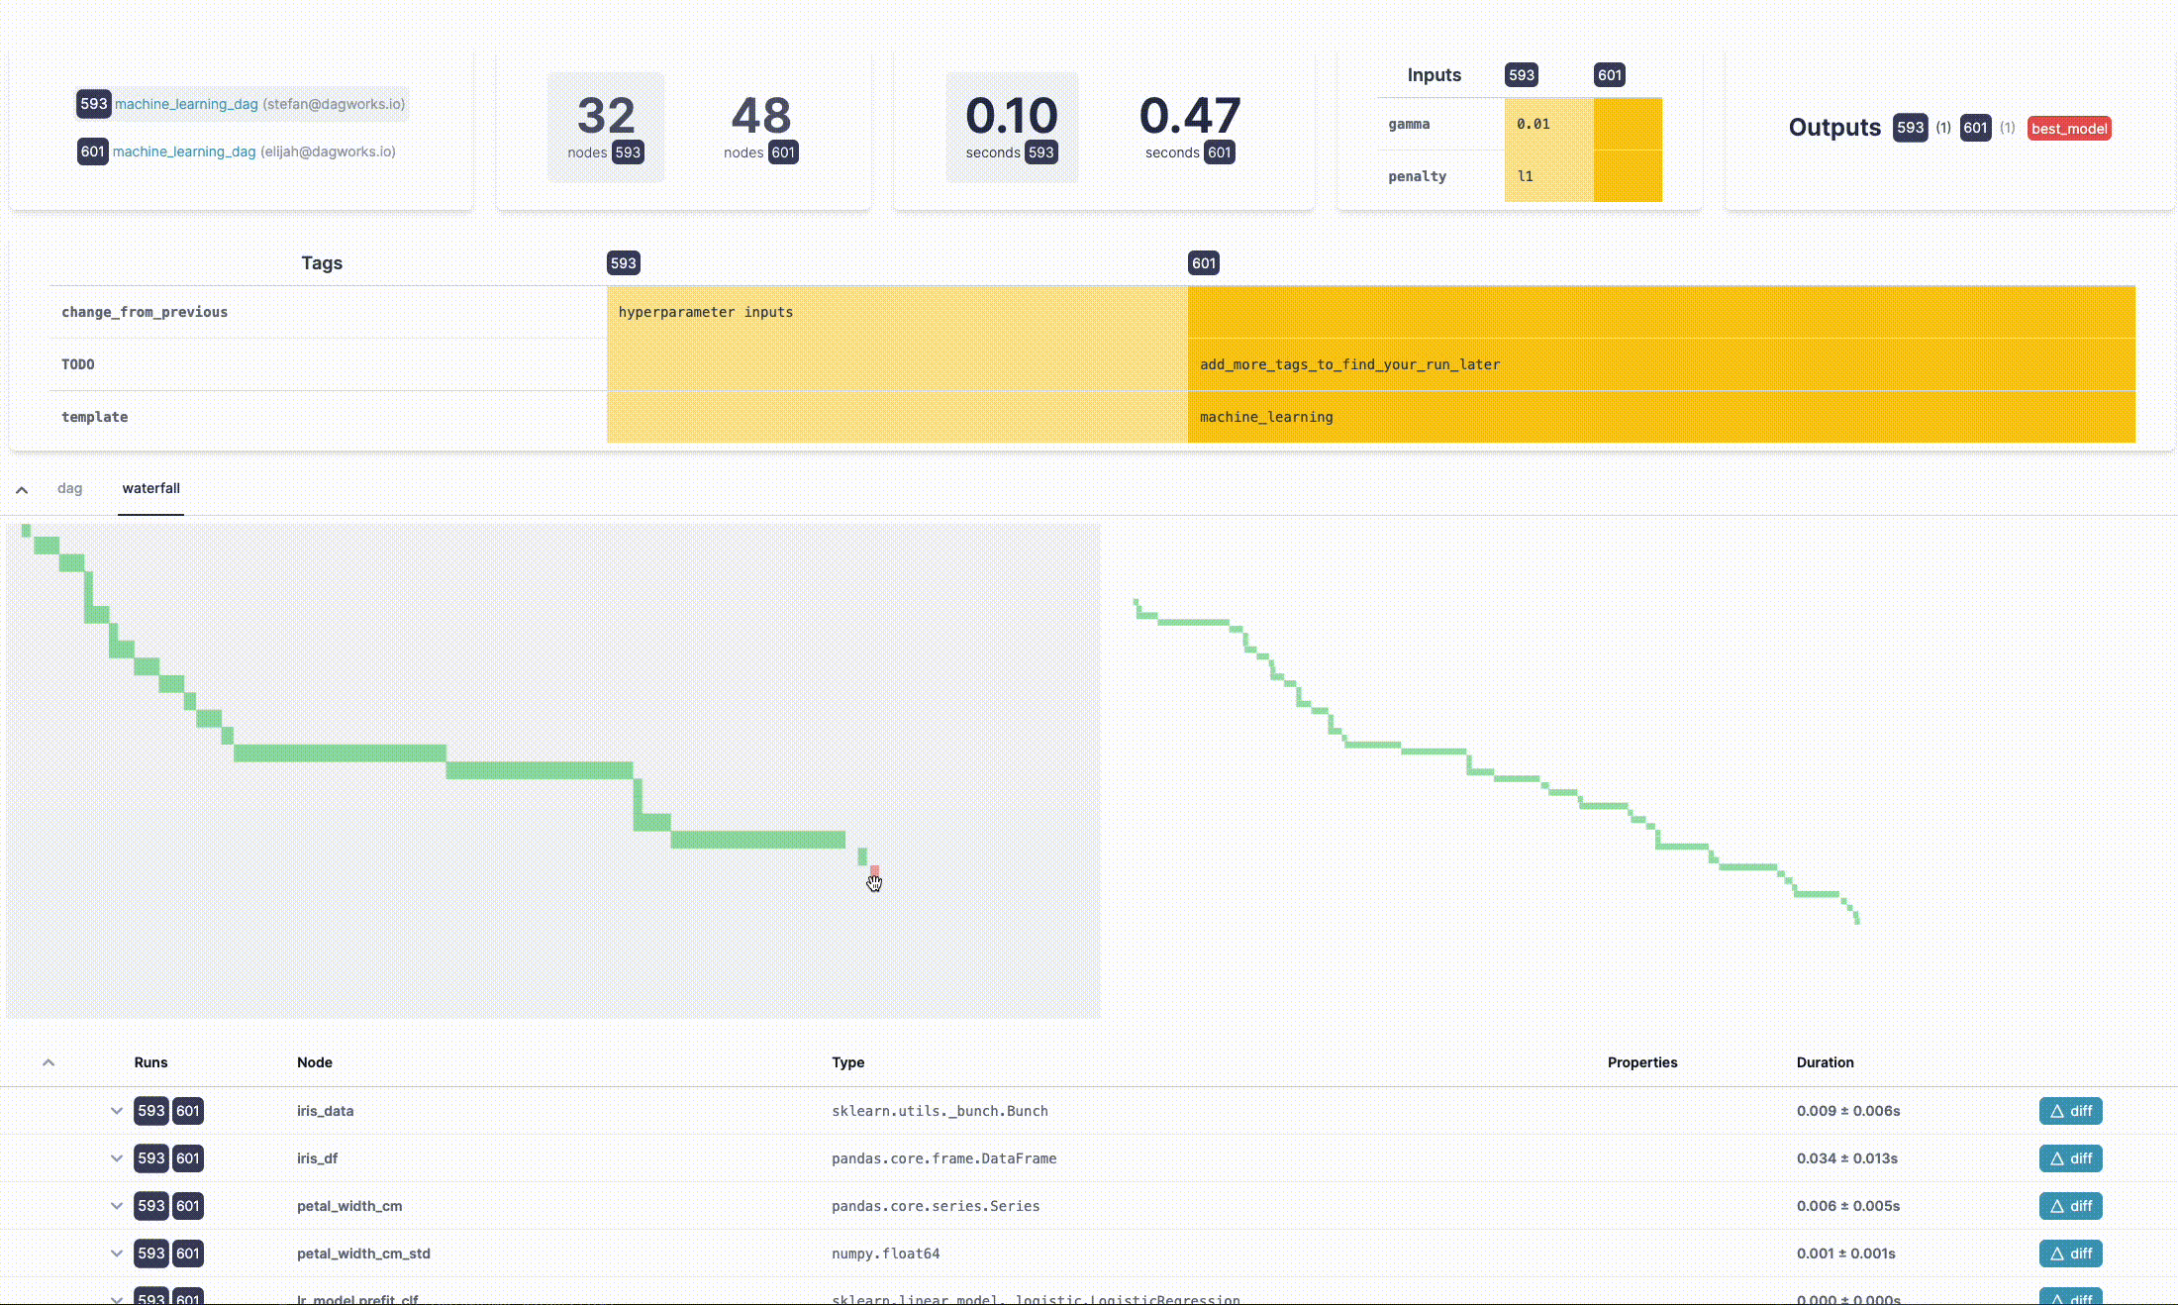
Task: Switch to the dag tab
Action: click(x=69, y=488)
